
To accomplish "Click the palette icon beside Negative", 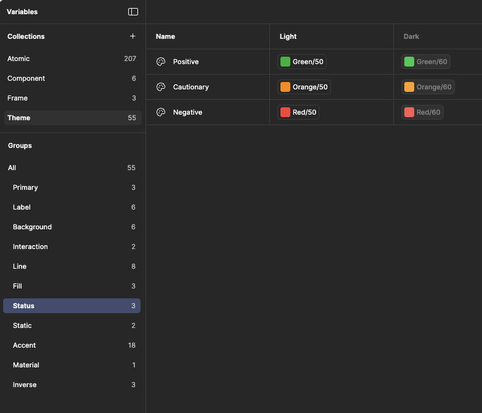I will (161, 112).
